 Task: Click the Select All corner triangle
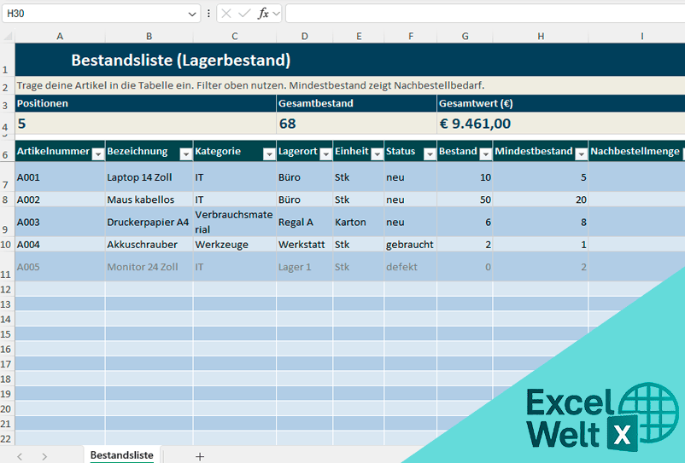(8, 37)
